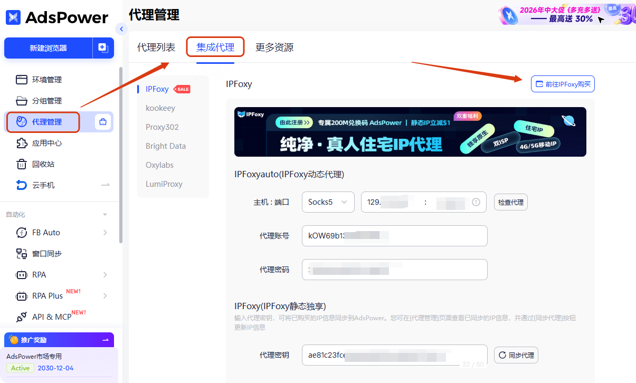The width and height of the screenshot is (636, 383).
Task: Select Proxy302 in provider list
Action: 162,127
